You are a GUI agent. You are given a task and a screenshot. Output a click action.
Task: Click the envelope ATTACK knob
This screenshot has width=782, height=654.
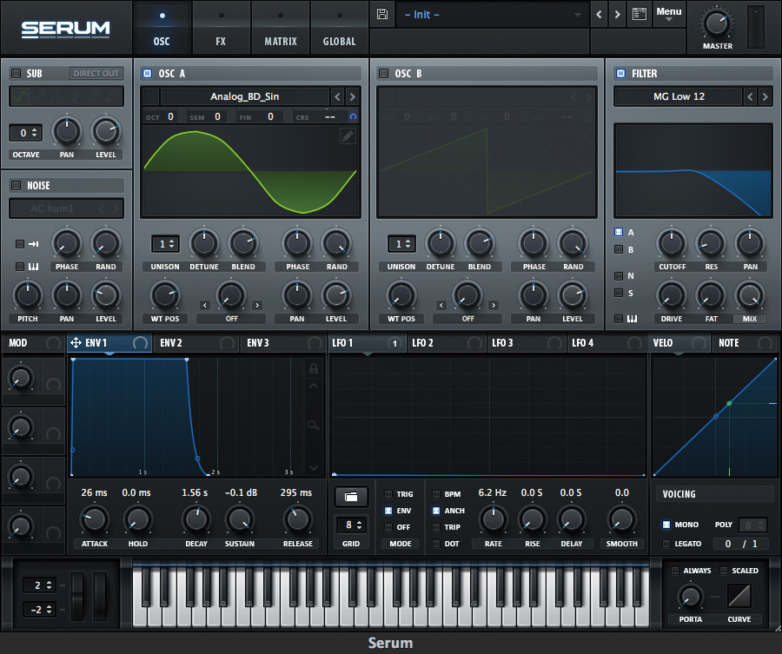click(x=94, y=519)
